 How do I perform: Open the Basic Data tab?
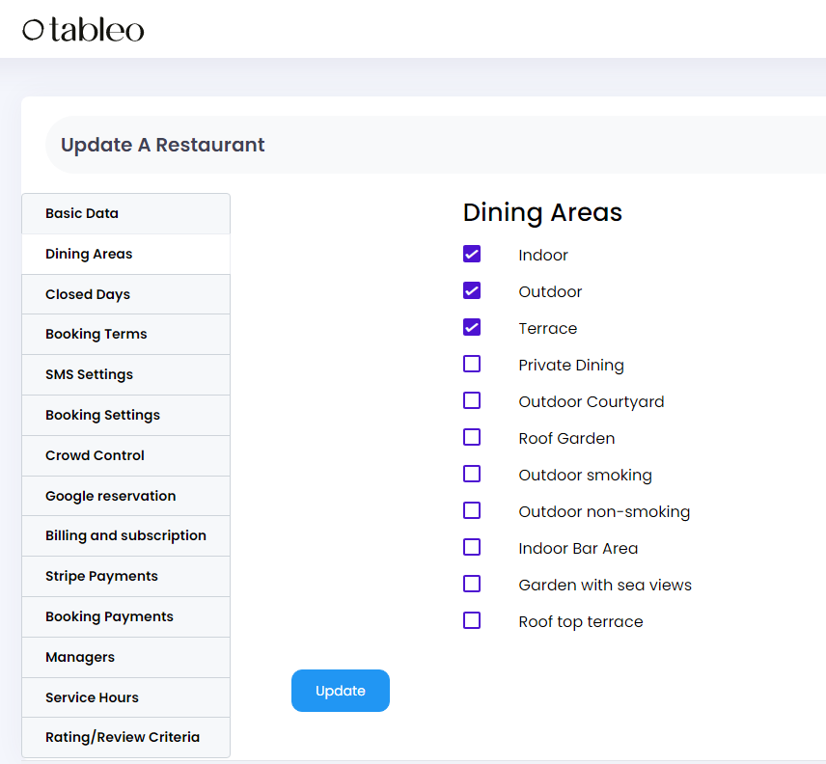pyautogui.click(x=125, y=214)
